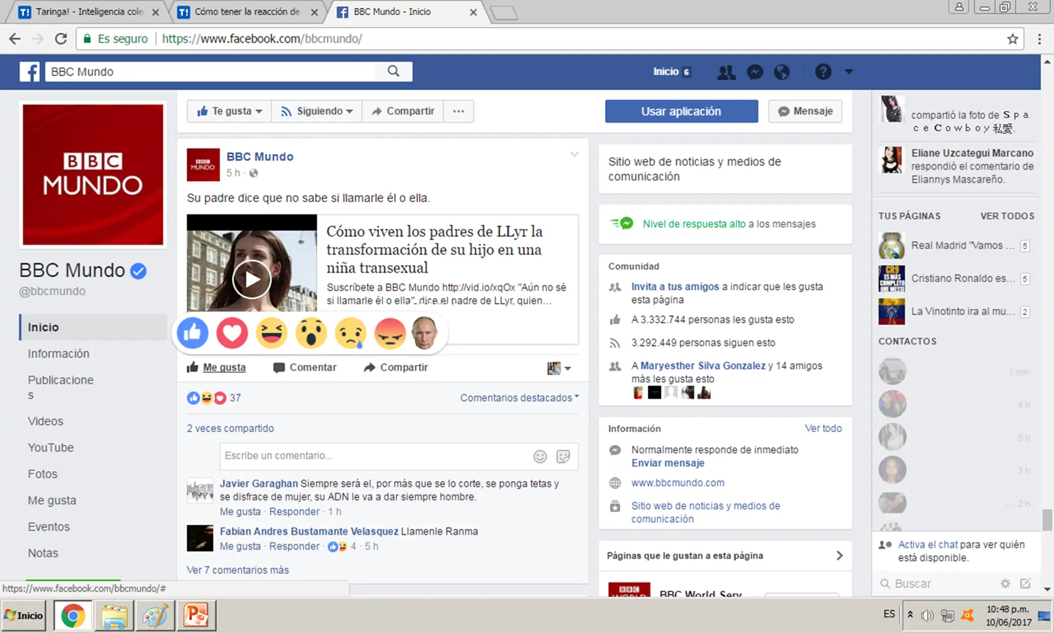Open the Siguiendo dropdown
Screen dimensions: 1054x633
tap(316, 111)
